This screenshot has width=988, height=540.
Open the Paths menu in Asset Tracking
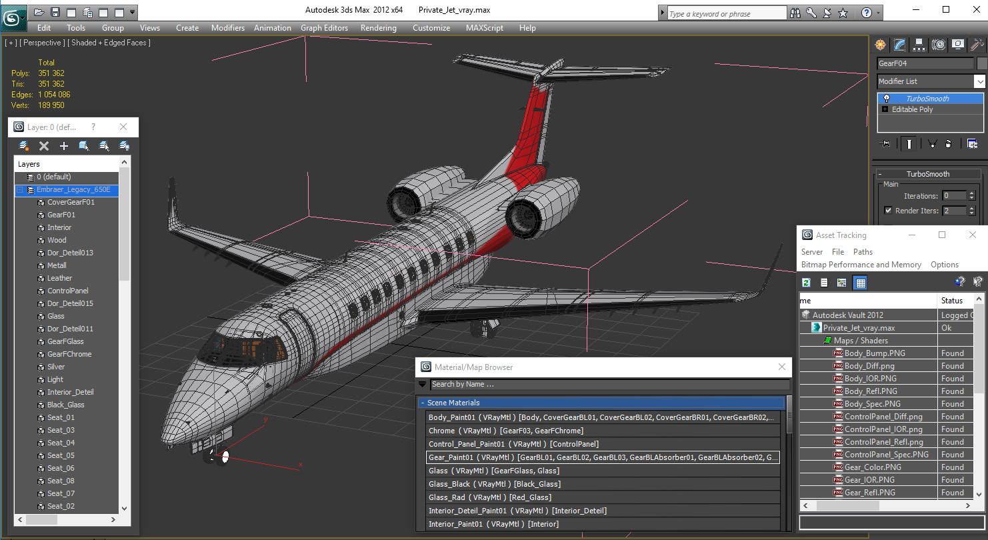pyautogui.click(x=863, y=252)
